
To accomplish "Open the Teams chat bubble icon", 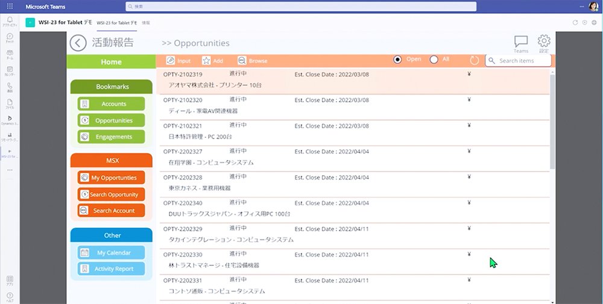I will [x=521, y=44].
